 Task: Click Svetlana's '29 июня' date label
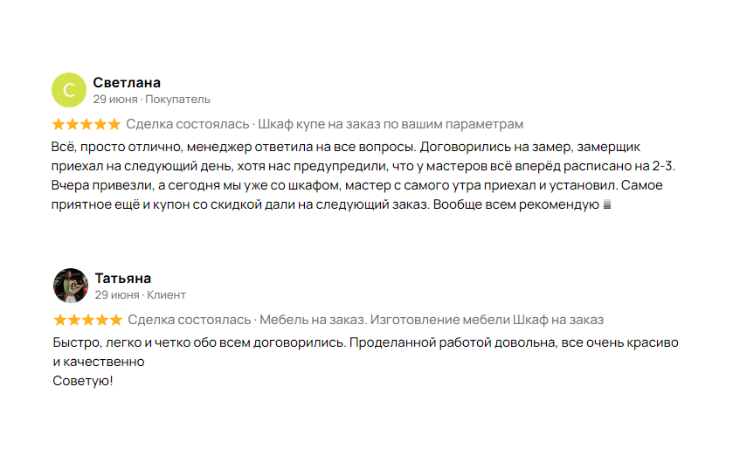(x=115, y=100)
